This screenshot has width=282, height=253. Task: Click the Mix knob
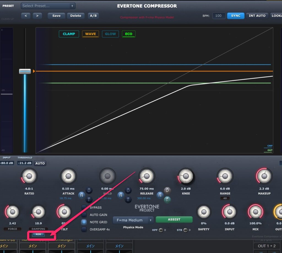[x=255, y=212]
